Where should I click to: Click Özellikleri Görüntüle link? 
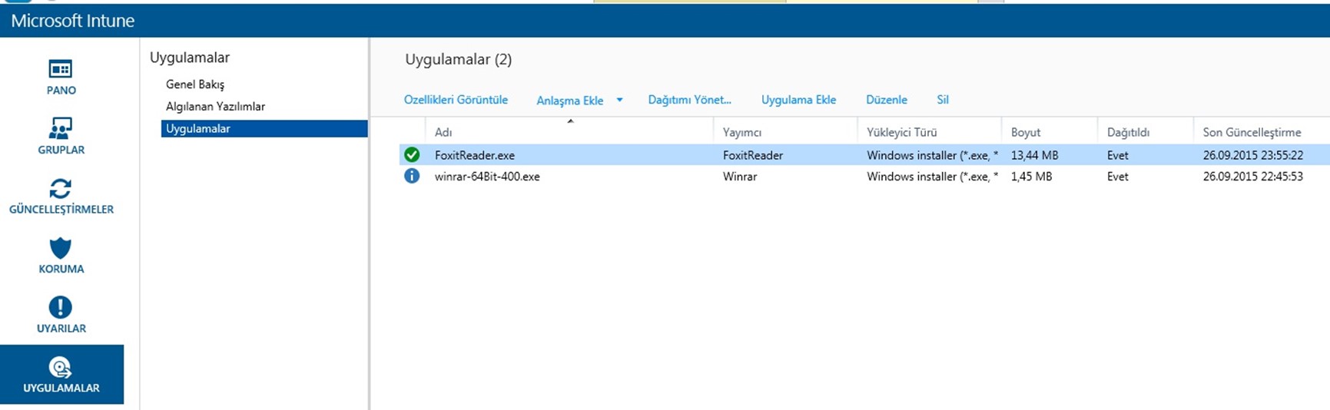pyautogui.click(x=456, y=100)
